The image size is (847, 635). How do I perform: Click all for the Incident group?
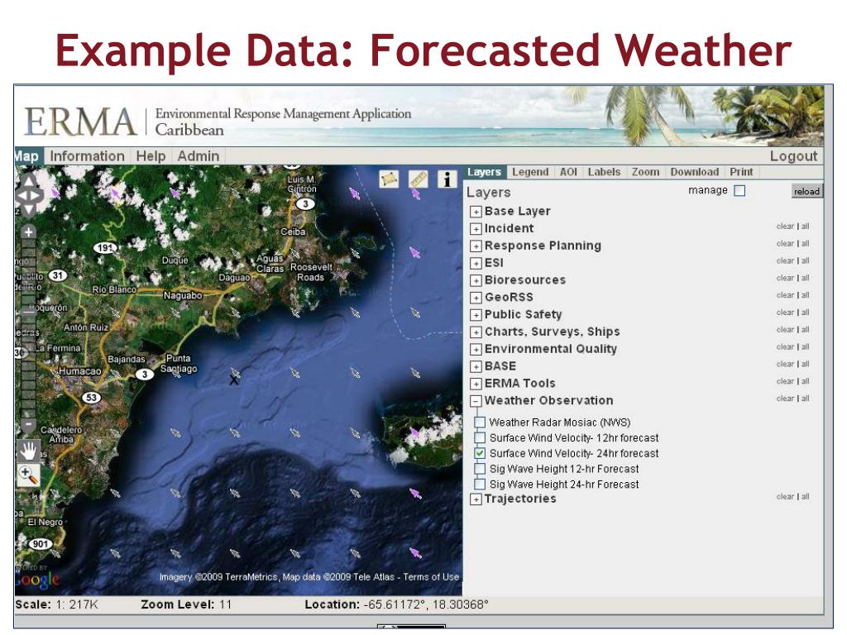click(x=805, y=227)
